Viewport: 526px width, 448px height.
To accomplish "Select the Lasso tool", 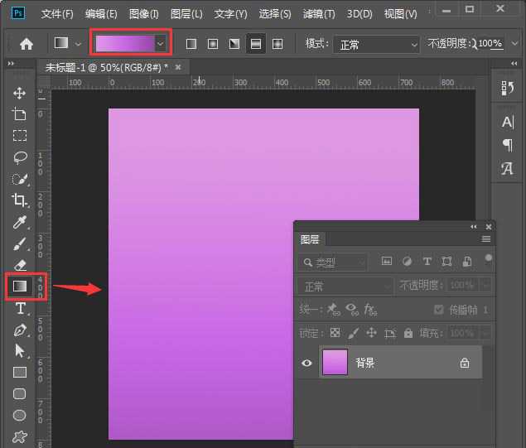I will (19, 157).
